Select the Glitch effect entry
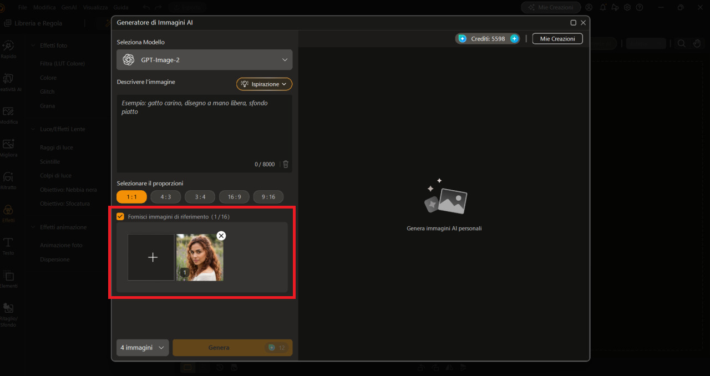710x376 pixels. 47,92
